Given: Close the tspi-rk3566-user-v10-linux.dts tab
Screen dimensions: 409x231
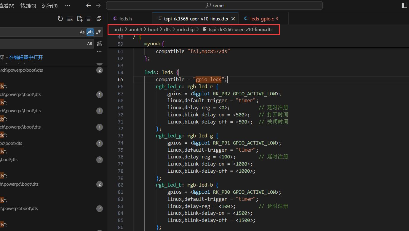Looking at the screenshot, I should click(x=233, y=19).
